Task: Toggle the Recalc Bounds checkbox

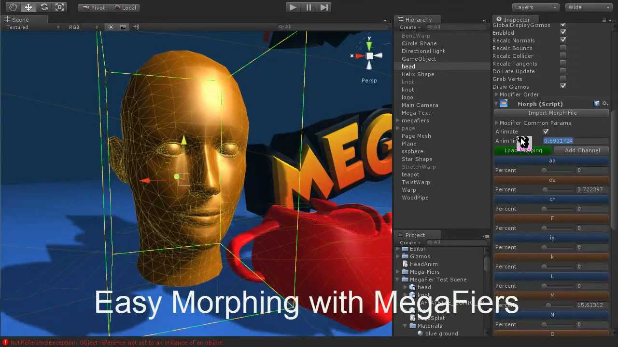Action: click(563, 48)
